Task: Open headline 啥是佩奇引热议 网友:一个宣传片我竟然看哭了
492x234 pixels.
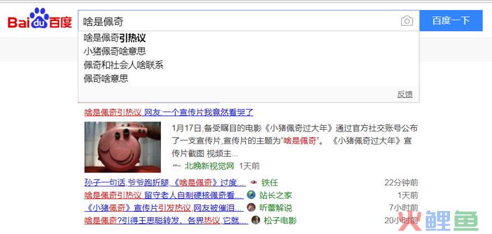Action: point(169,113)
